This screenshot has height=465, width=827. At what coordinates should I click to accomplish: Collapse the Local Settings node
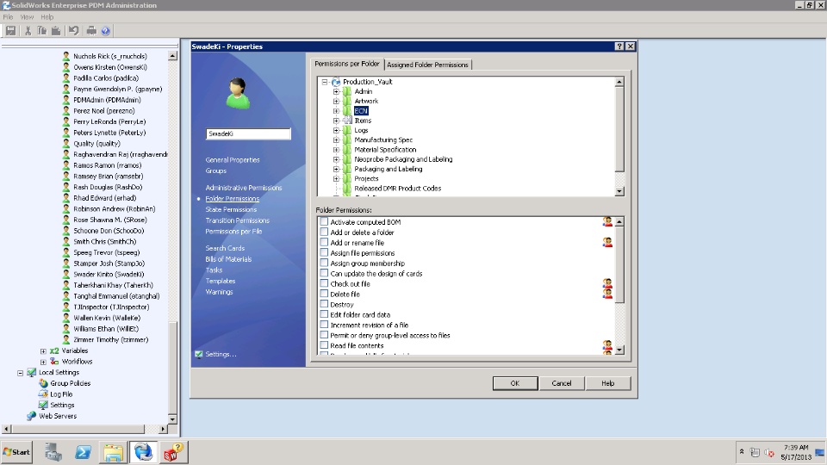pos(21,373)
